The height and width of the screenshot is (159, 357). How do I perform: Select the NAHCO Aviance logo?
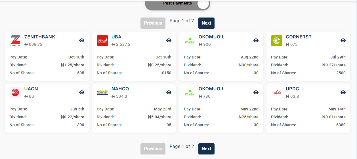coord(102,93)
